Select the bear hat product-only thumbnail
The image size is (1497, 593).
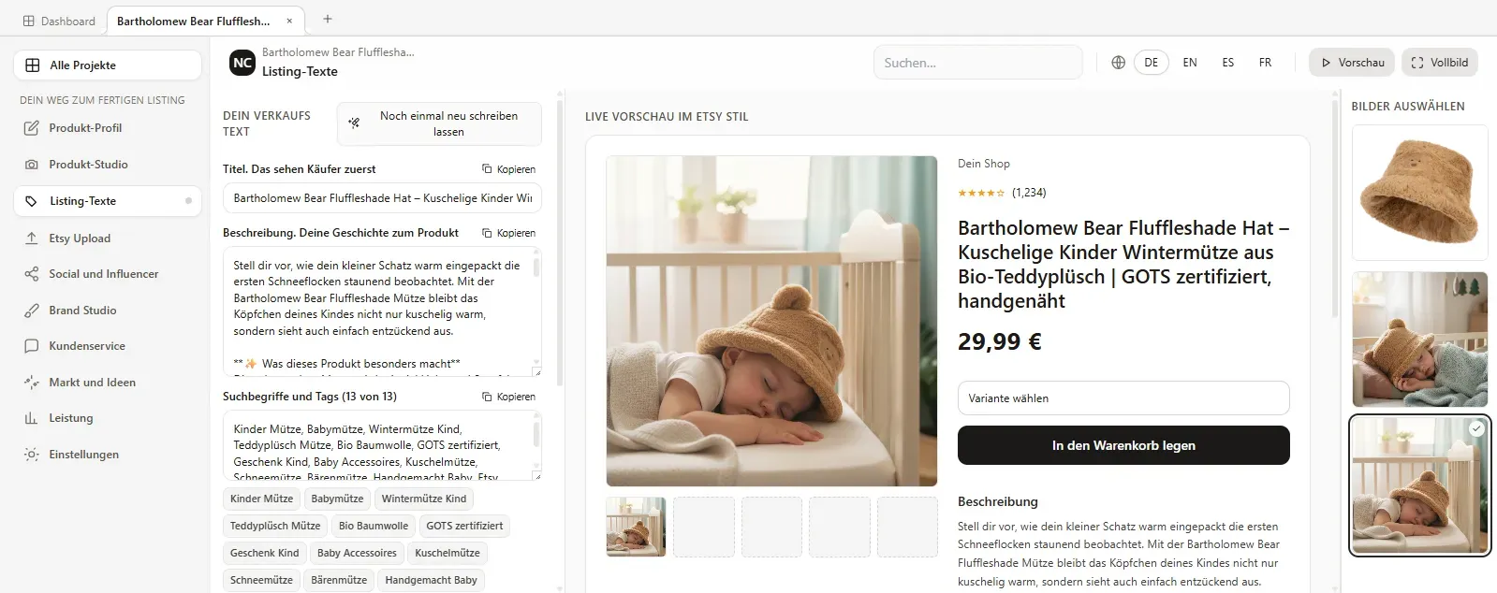point(1419,193)
